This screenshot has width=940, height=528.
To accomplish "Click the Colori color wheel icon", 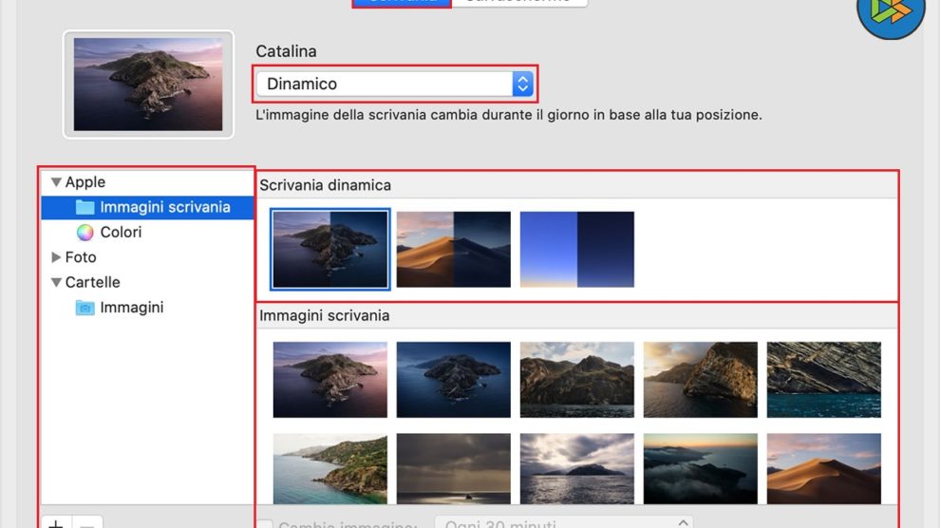I will pos(85,233).
